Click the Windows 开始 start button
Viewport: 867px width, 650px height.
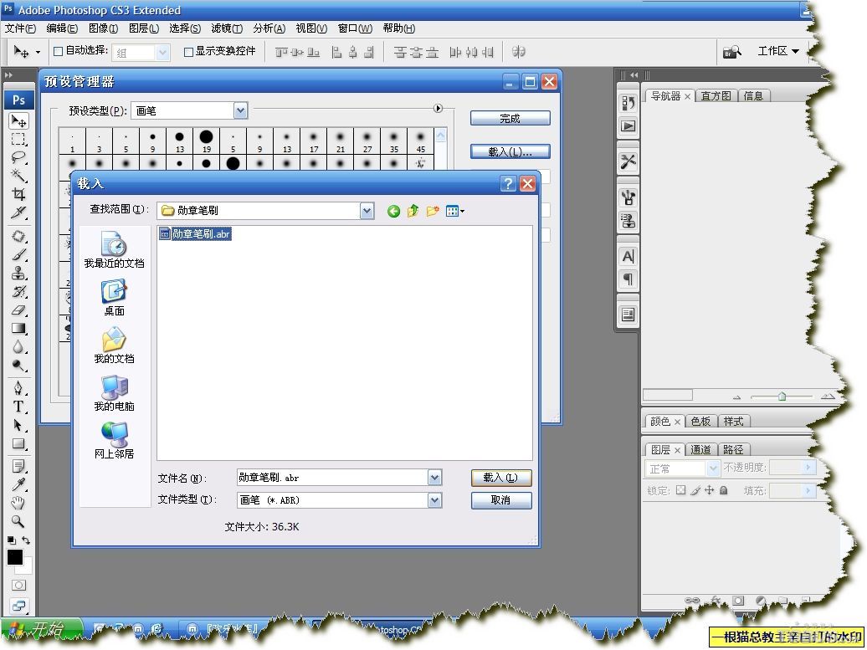[x=40, y=629]
